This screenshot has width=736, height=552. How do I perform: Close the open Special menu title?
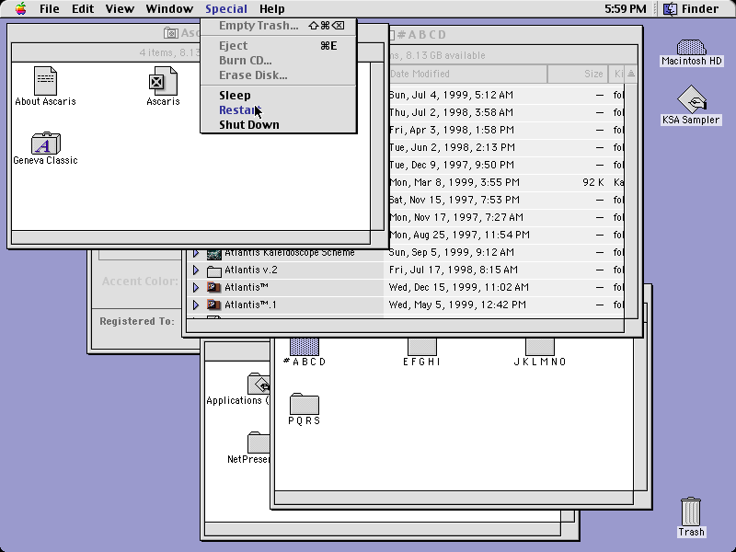click(226, 9)
